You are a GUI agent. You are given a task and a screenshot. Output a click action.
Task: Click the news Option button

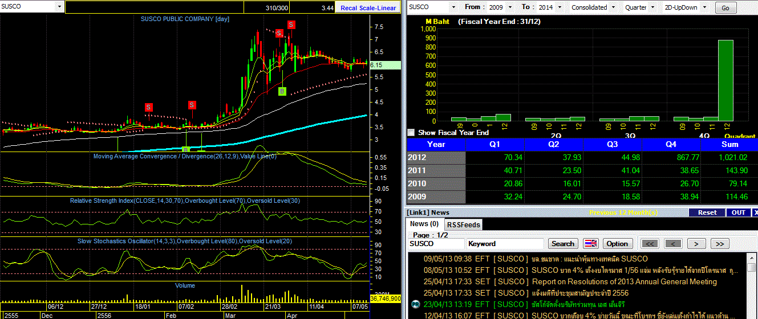point(617,244)
